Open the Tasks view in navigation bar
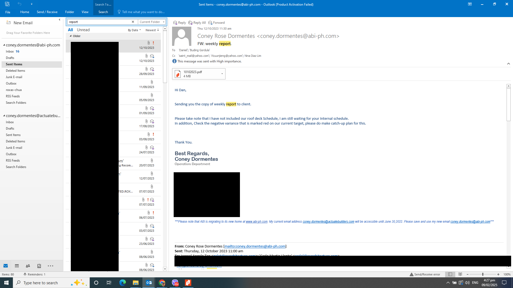The image size is (513, 288). pyautogui.click(x=39, y=266)
